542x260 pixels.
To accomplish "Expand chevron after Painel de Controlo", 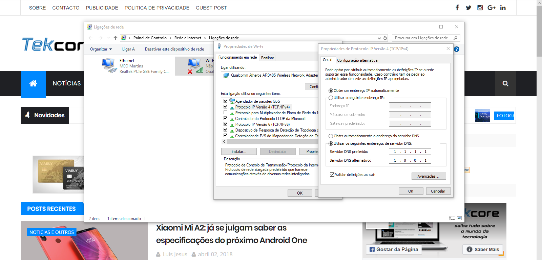I will point(170,38).
